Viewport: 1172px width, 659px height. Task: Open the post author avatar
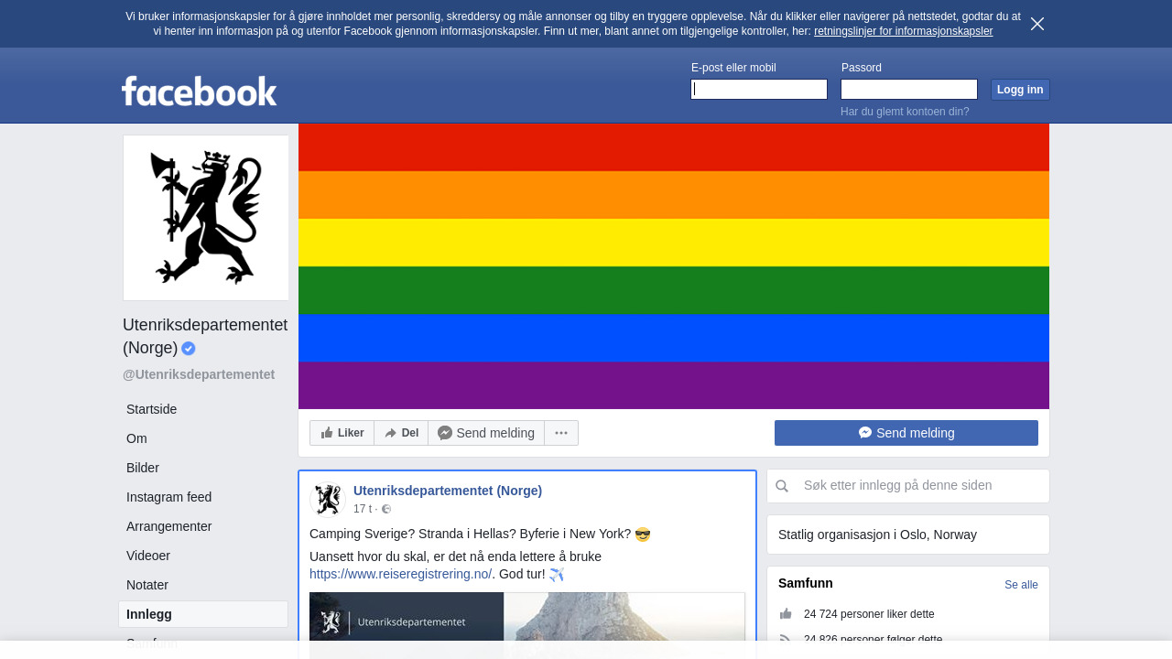(327, 500)
